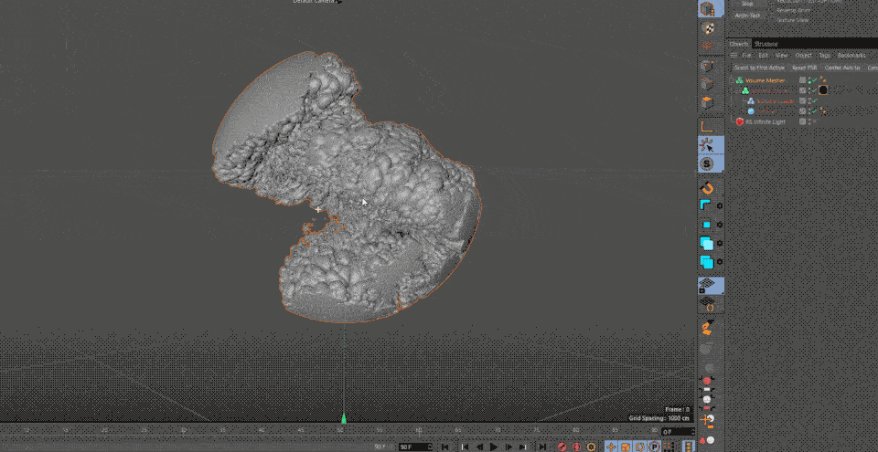
Task: Select the Model mode icon
Action: tap(707, 9)
